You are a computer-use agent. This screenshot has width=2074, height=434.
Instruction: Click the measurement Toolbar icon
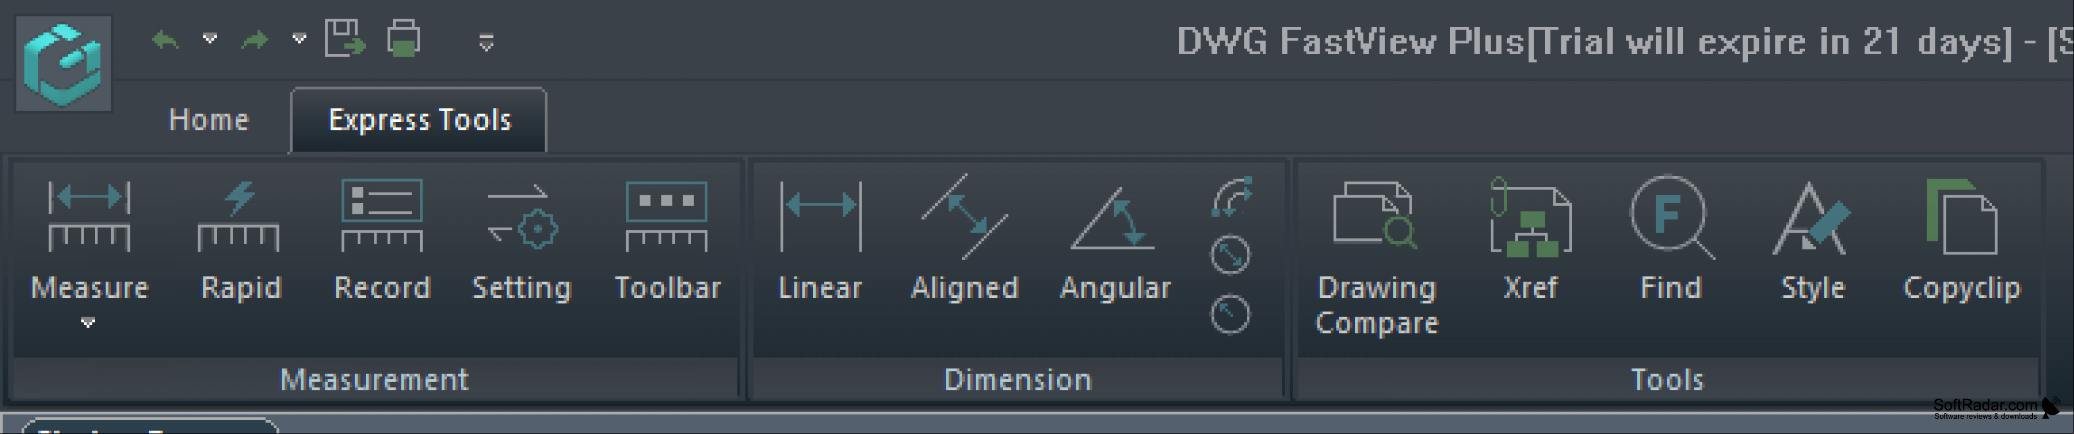[667, 216]
